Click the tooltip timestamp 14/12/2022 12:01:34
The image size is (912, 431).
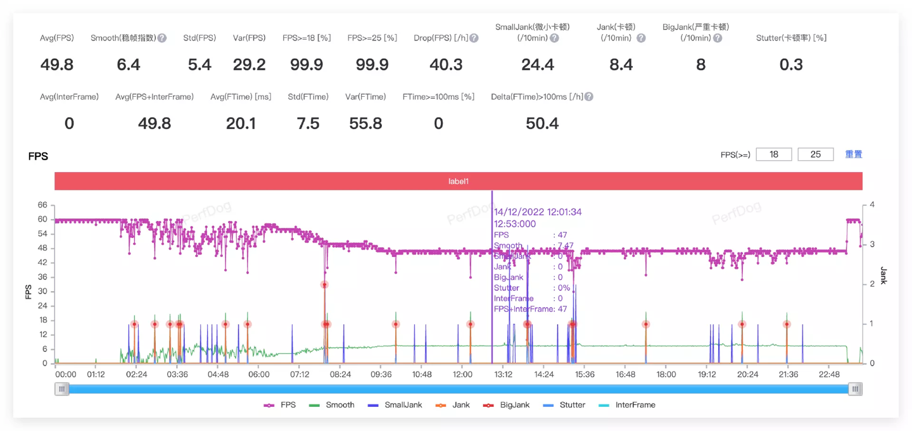click(538, 212)
